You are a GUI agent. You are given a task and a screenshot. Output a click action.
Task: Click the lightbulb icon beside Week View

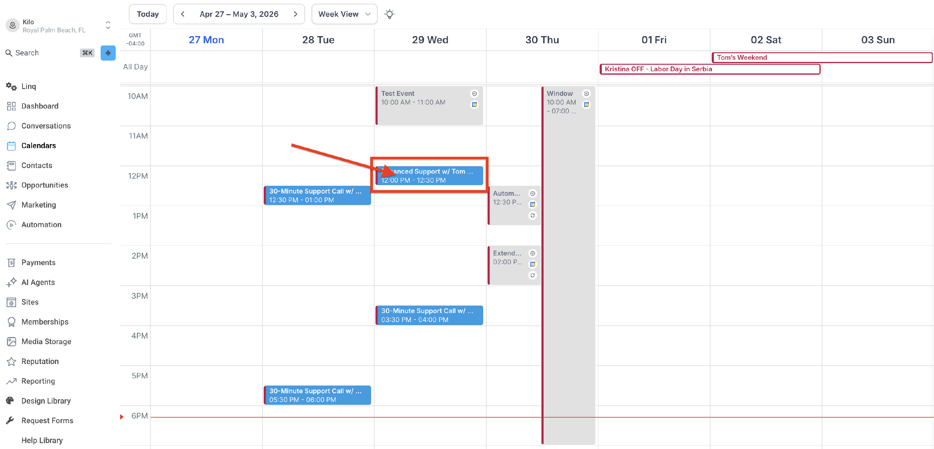point(389,14)
